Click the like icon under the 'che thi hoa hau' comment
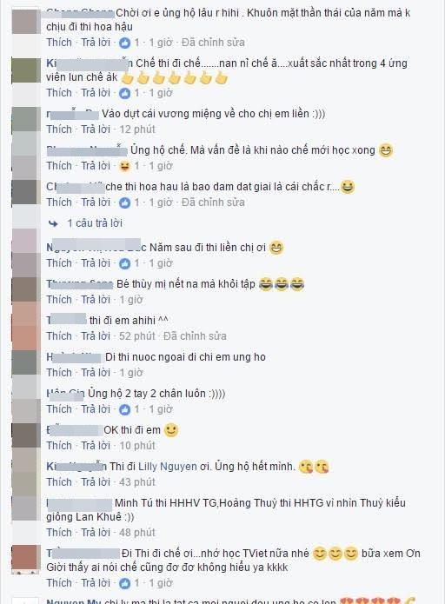The width and height of the screenshot is (445, 604). coord(124,202)
